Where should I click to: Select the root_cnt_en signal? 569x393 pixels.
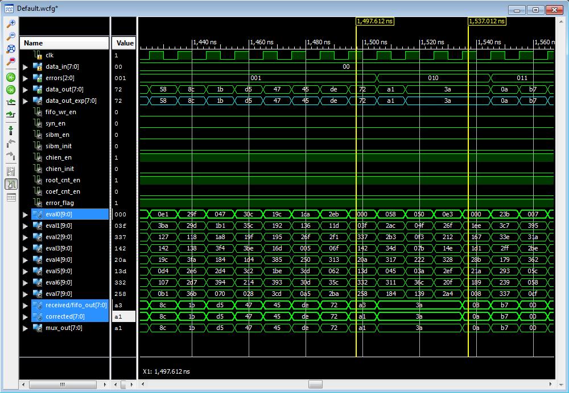coord(64,180)
